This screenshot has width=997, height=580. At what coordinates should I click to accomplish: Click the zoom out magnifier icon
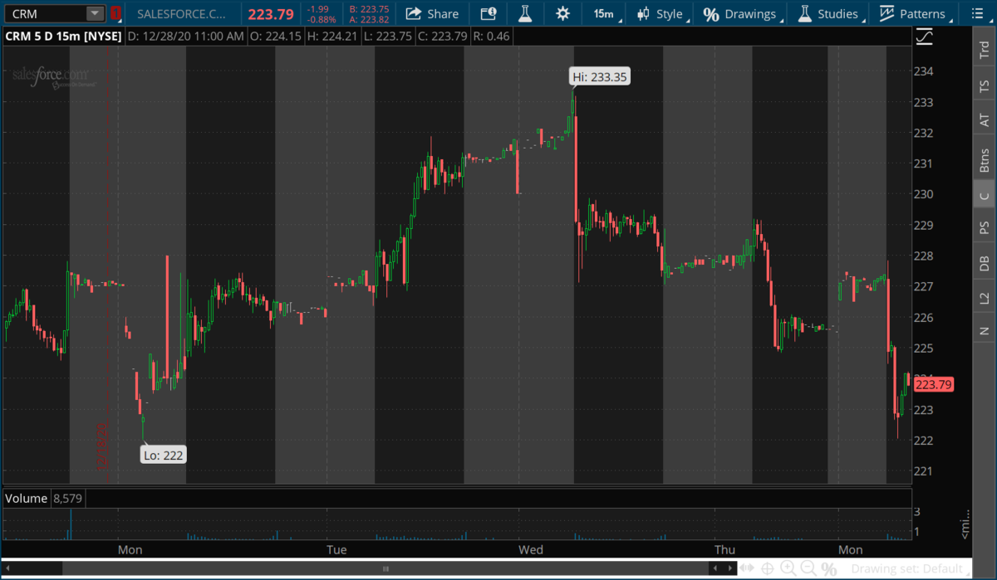click(808, 568)
